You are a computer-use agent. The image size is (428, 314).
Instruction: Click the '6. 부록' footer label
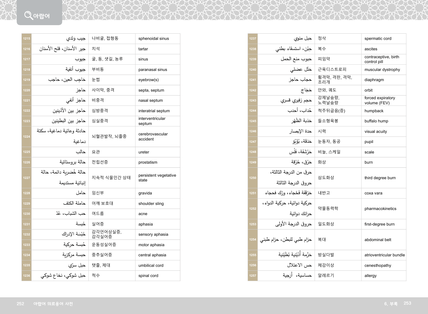pos(391,304)
